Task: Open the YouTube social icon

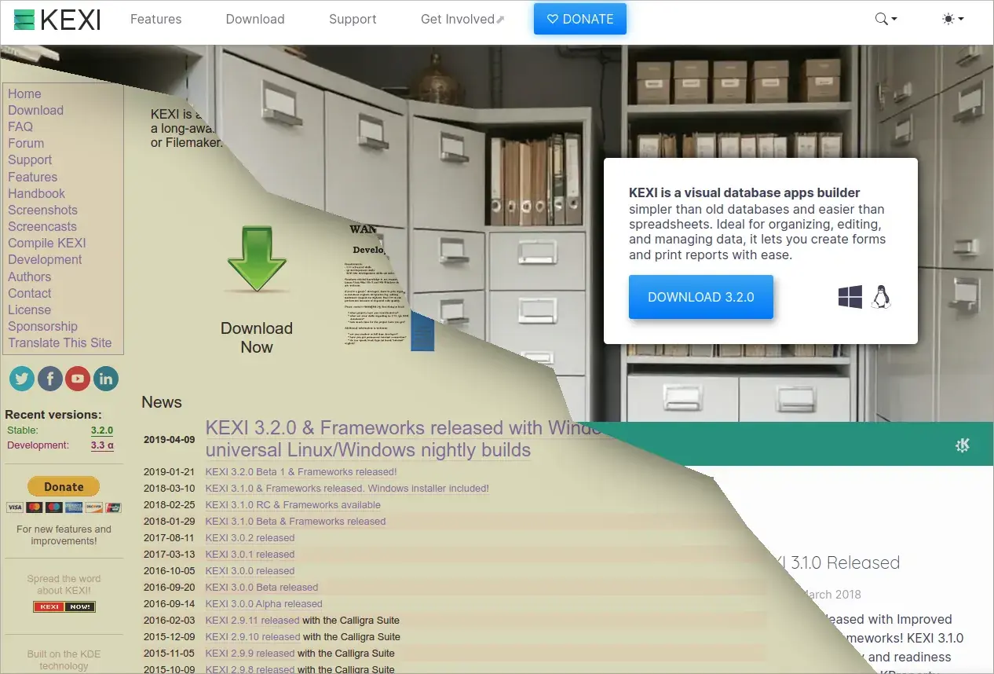Action: [x=78, y=379]
